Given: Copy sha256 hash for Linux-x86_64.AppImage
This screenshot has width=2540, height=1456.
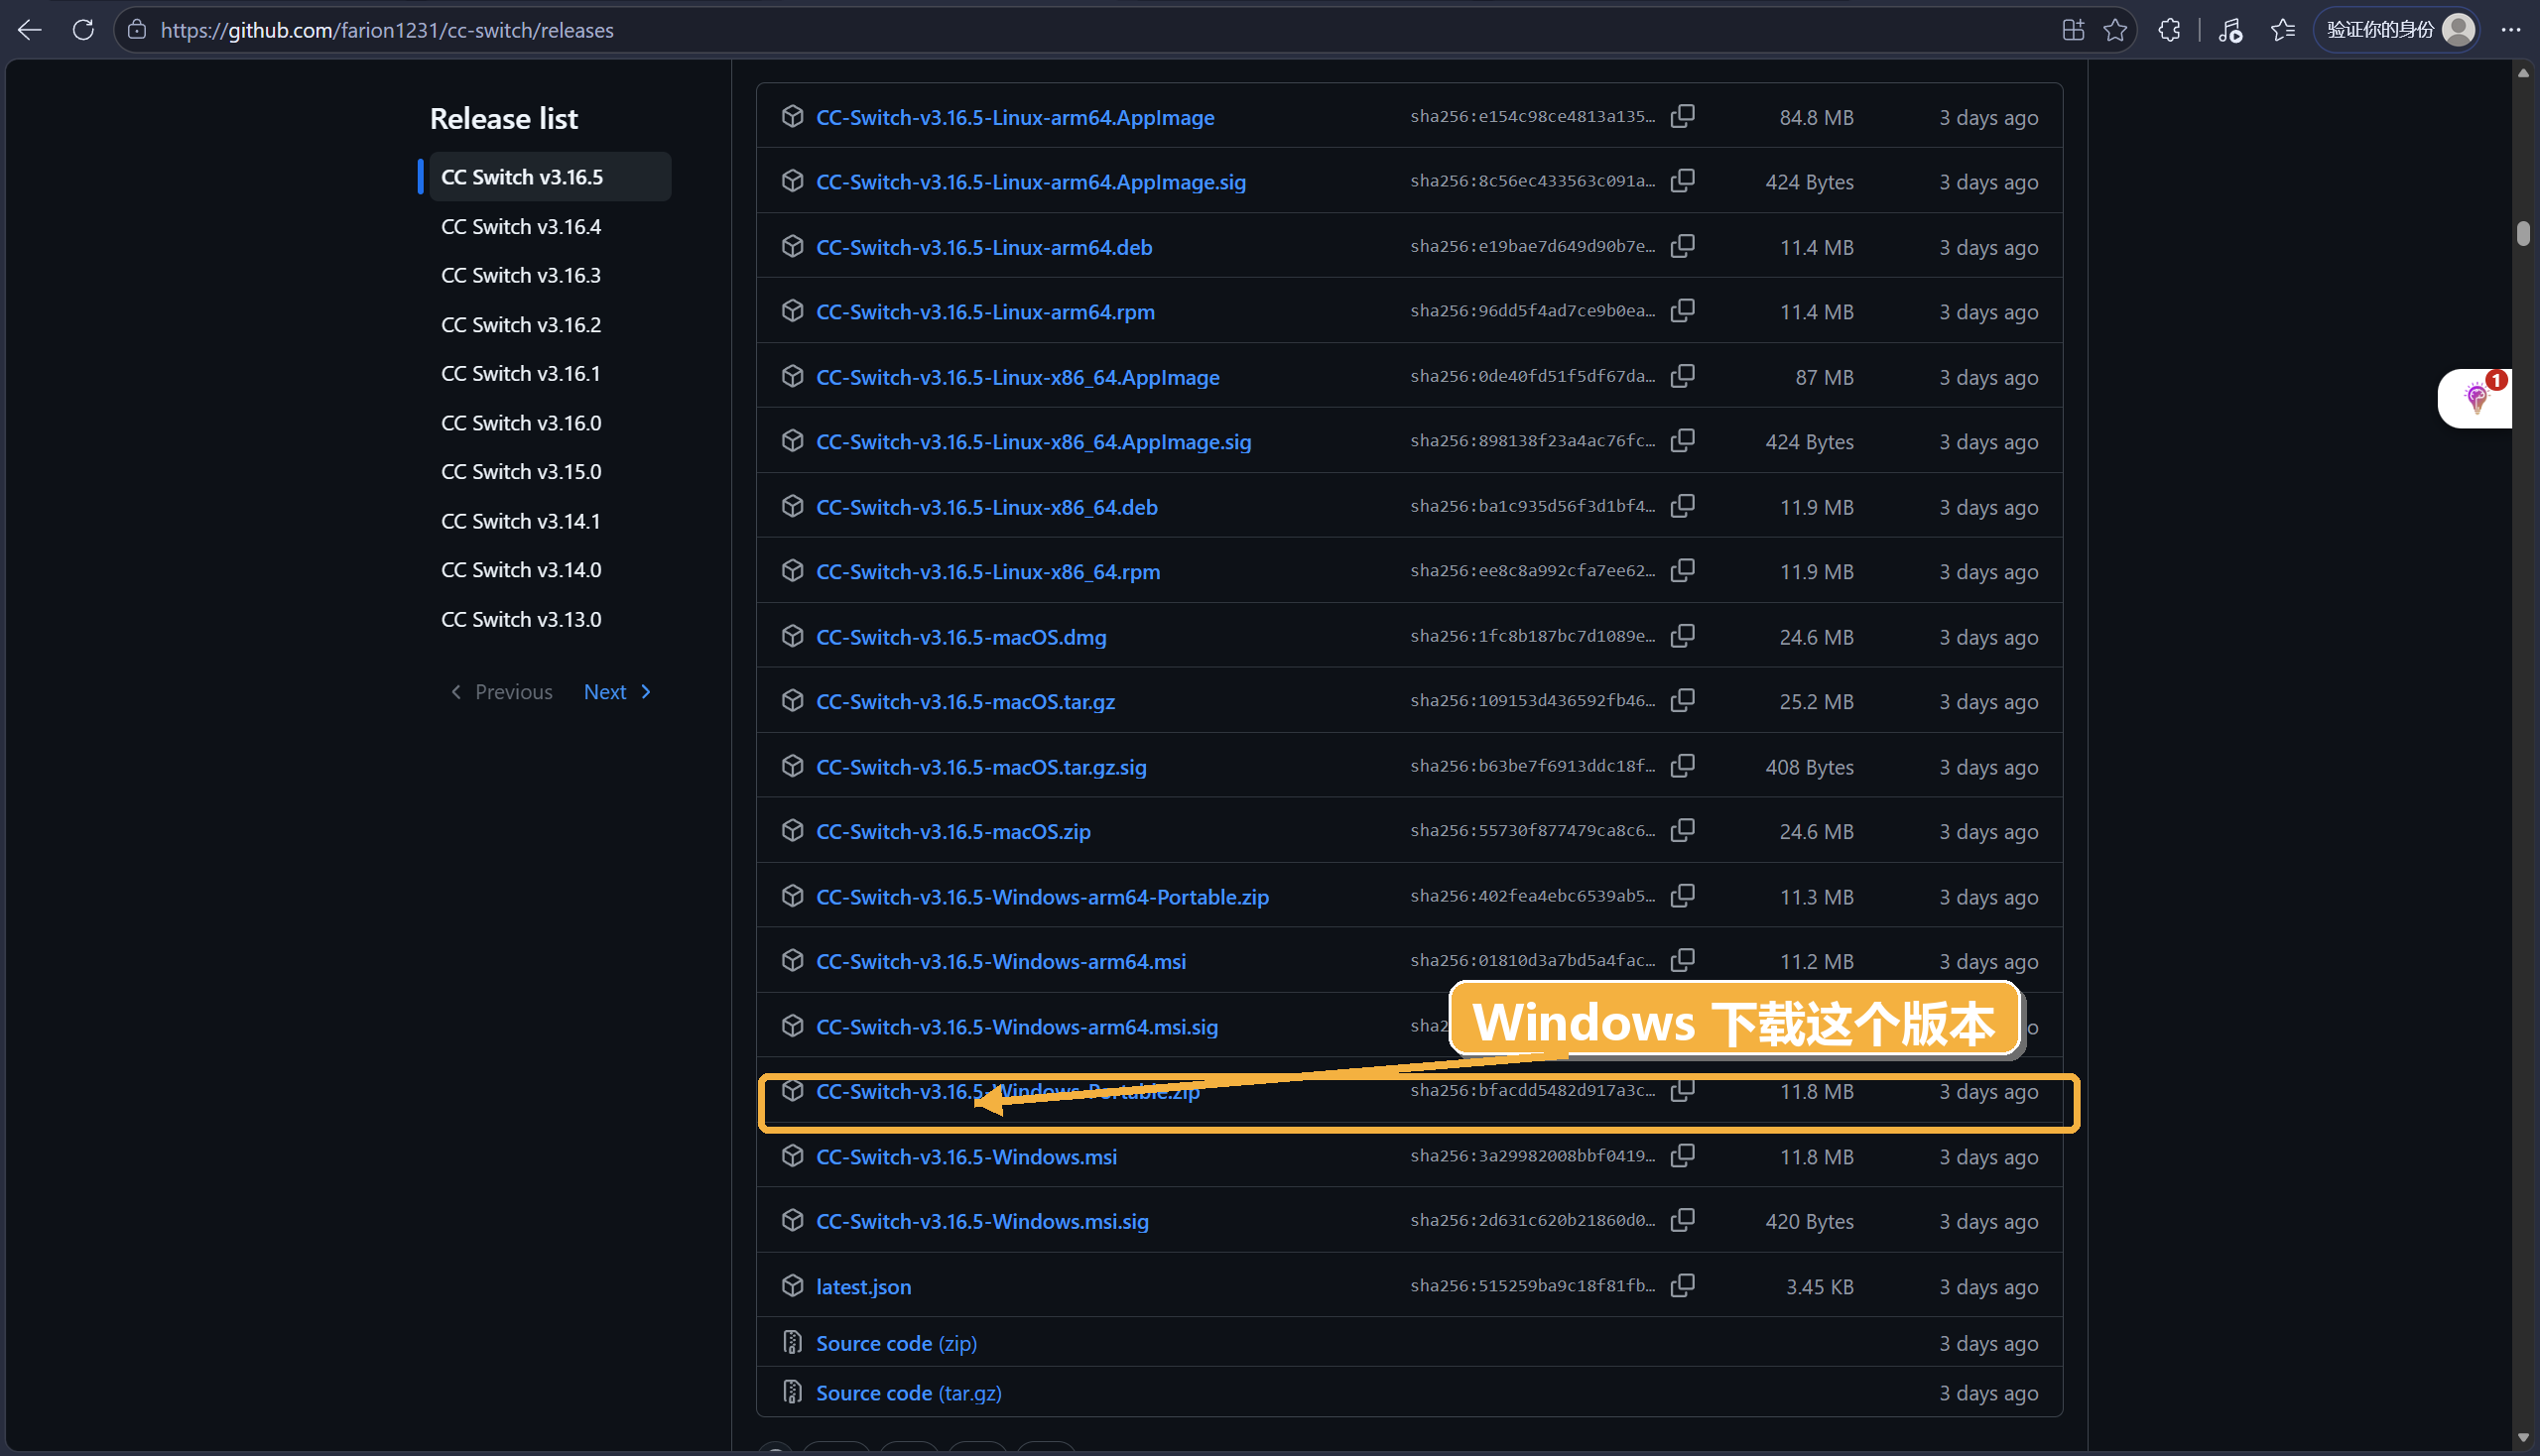Looking at the screenshot, I should point(1683,376).
